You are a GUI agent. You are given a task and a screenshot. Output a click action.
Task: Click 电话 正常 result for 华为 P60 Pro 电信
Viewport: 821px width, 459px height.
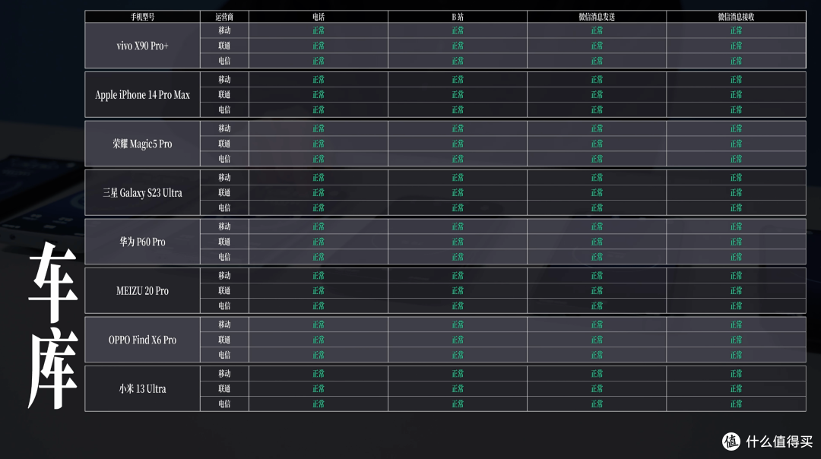[319, 257]
